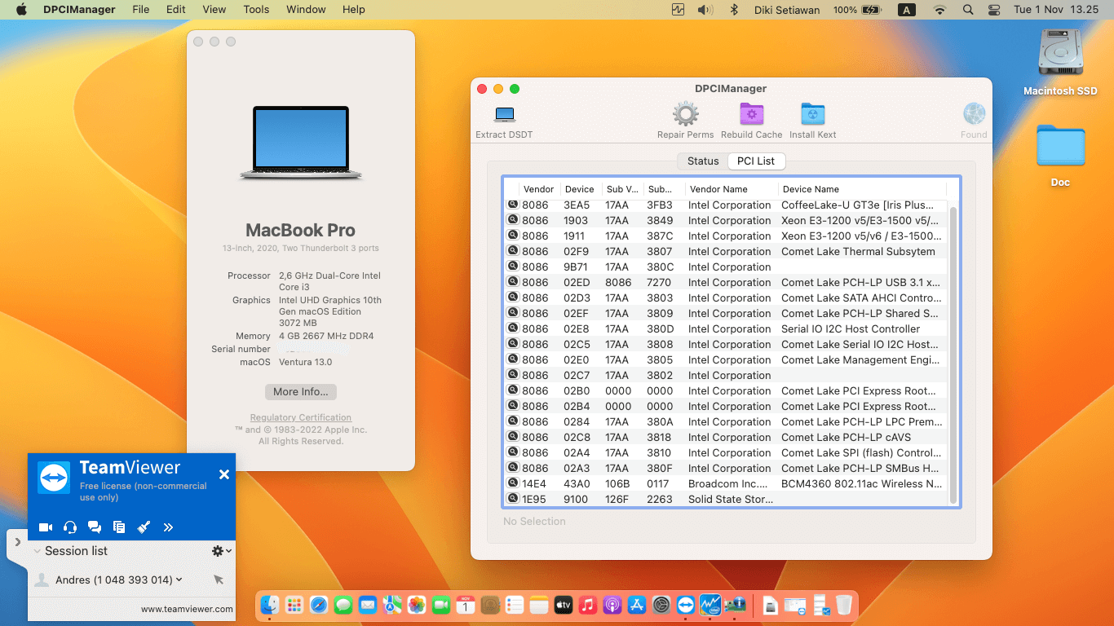Click the TeamViewer headset audio icon
The image size is (1114, 626).
(70, 527)
